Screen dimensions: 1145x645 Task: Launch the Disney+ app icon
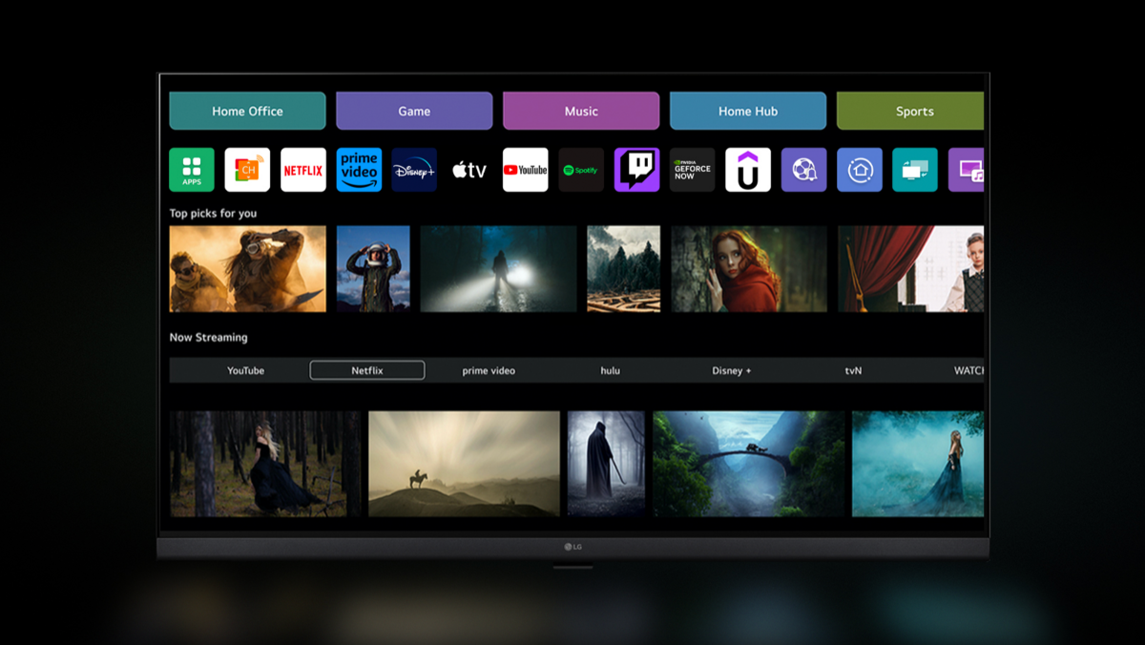tap(414, 170)
